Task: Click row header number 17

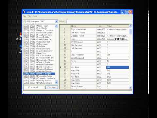Action: (x=65, y=68)
